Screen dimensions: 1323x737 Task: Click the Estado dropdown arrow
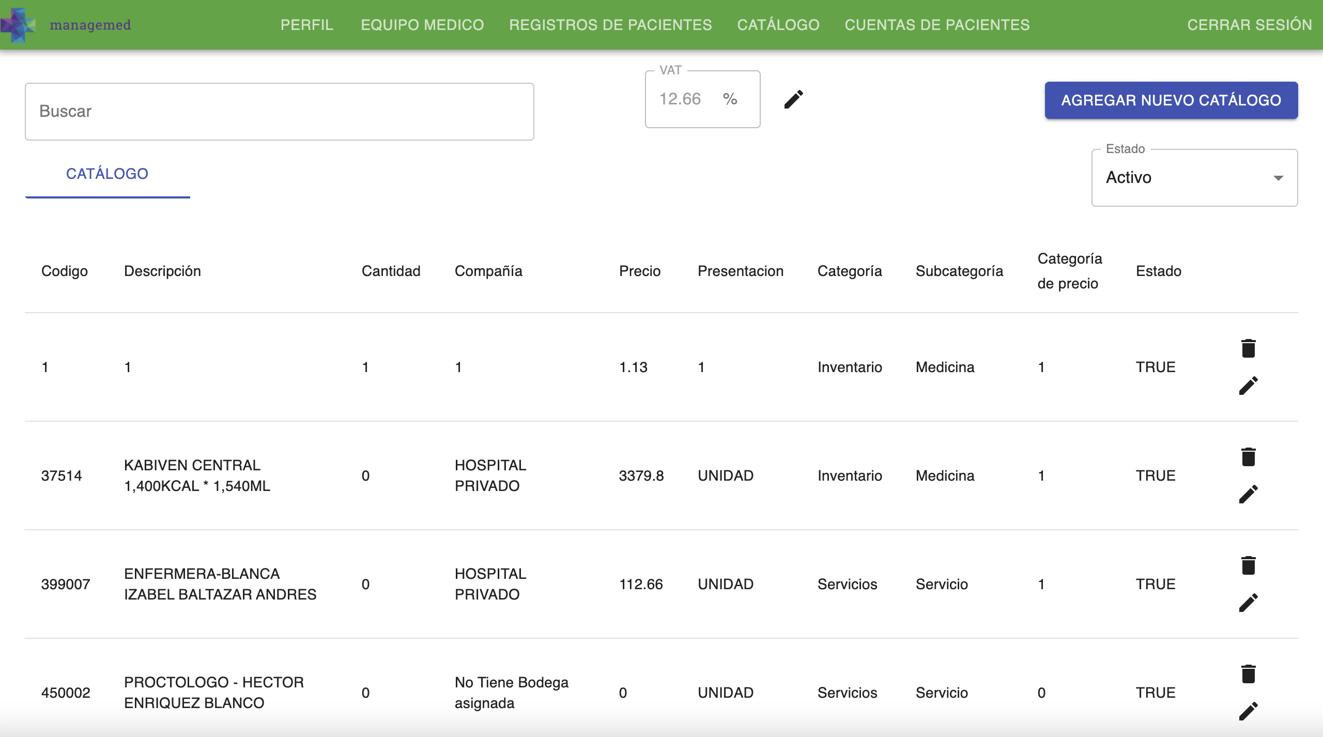[x=1278, y=178]
